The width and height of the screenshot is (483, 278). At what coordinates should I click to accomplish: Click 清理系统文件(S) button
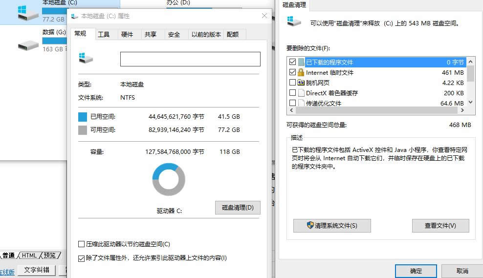pyautogui.click(x=332, y=225)
